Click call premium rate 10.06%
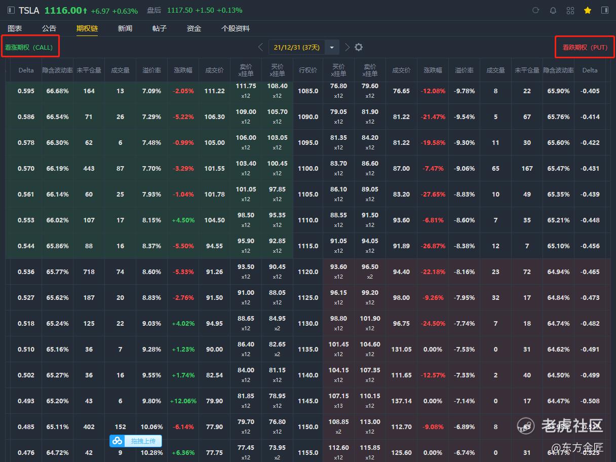Screen dimensions: 616x462 coord(151,427)
